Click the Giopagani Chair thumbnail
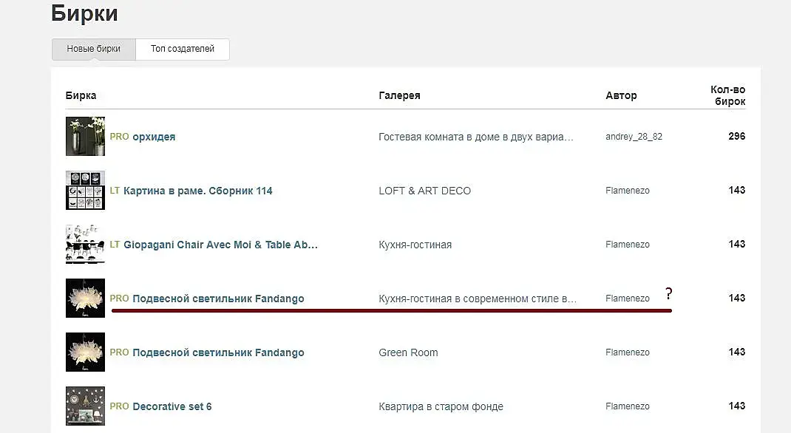Image resolution: width=791 pixels, height=433 pixels. click(x=85, y=244)
